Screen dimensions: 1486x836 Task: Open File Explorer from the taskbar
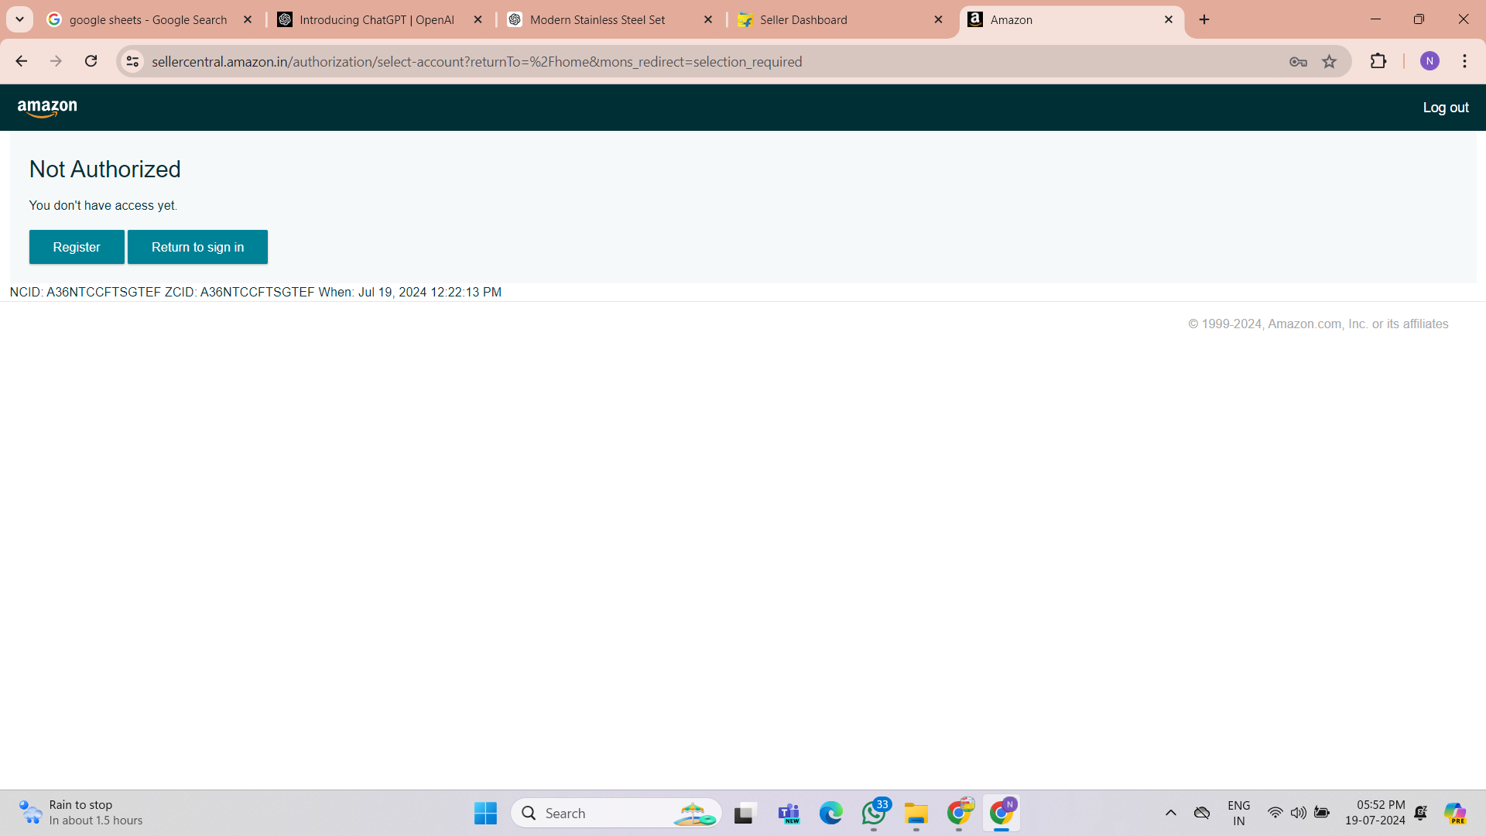(x=916, y=813)
